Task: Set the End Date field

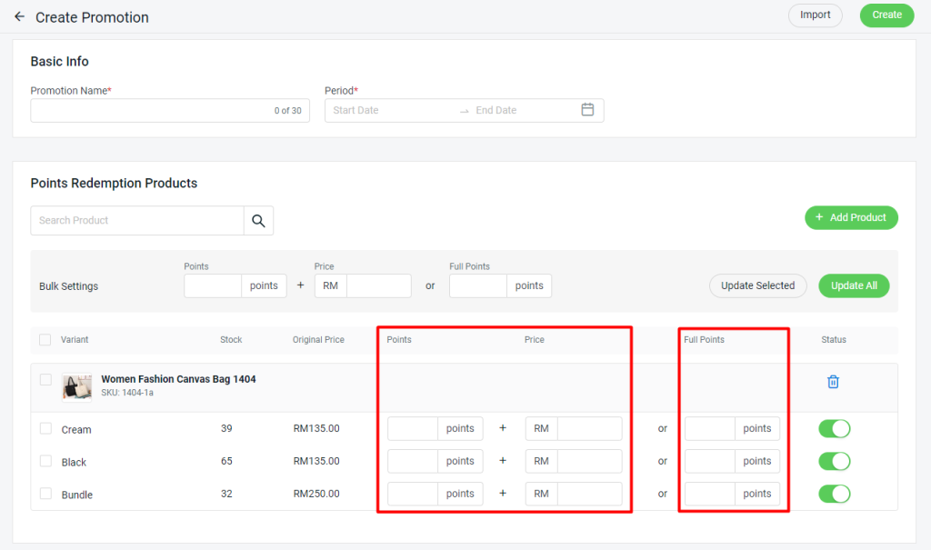Action: point(523,111)
